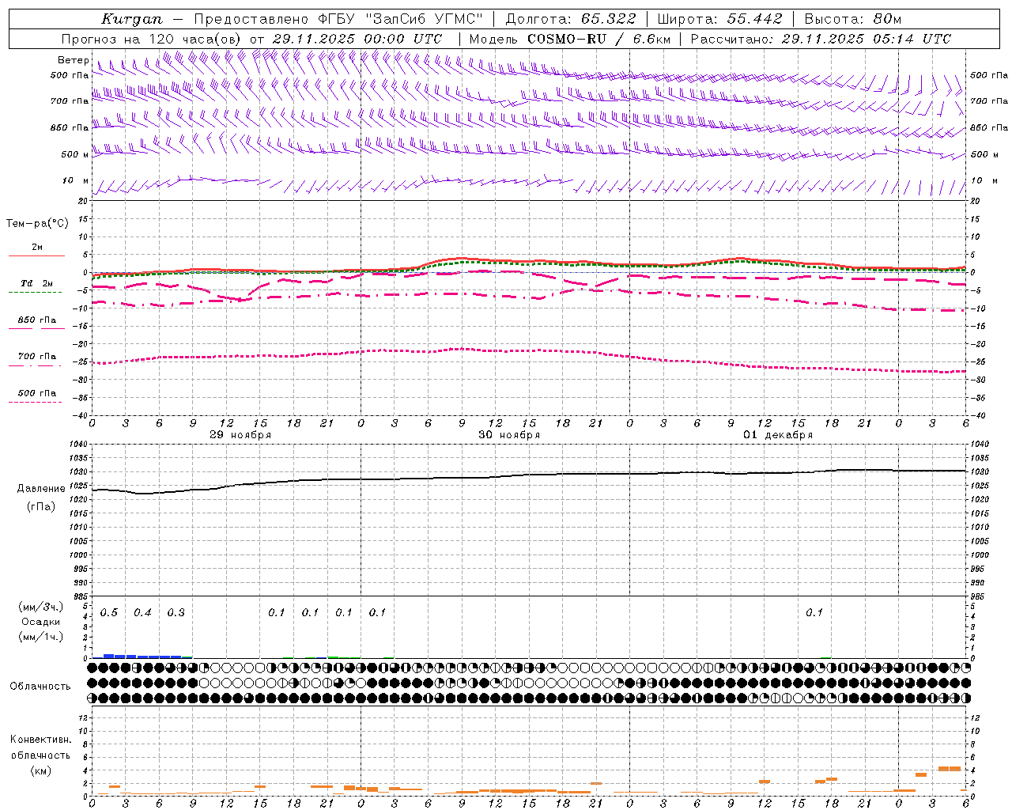The height and width of the screenshot is (810, 1012).
Task: Click the "Конвективн." convective cloud label
Action: tap(40, 740)
